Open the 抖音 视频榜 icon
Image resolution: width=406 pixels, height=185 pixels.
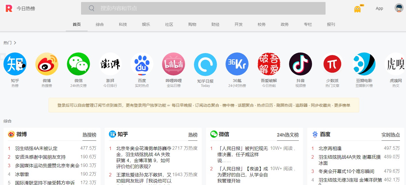[x=301, y=64]
